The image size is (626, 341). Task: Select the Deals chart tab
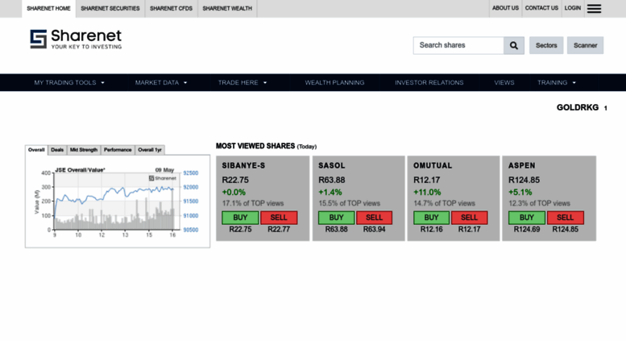57,150
